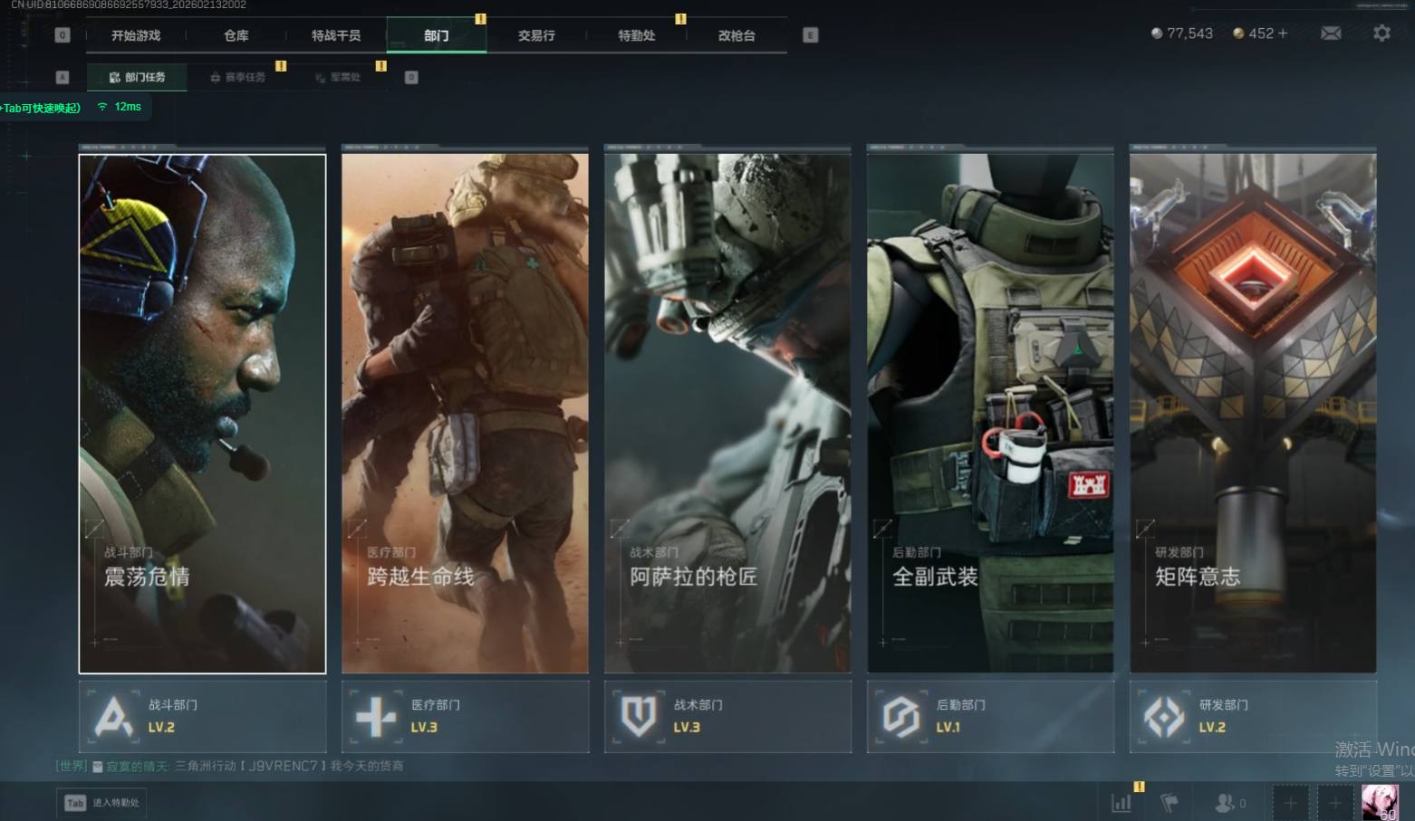The height and width of the screenshot is (821, 1415).
Task: Click expand icon on 震荡危情 card
Action: [x=94, y=528]
